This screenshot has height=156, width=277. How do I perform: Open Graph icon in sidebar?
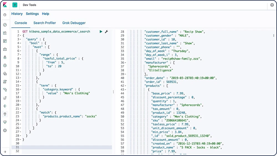click(x=5, y=106)
